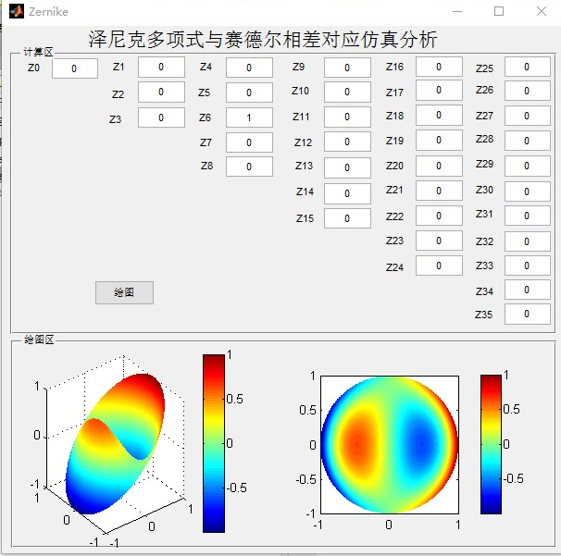Click the Z32 input field
The image size is (561, 556).
tap(528, 241)
